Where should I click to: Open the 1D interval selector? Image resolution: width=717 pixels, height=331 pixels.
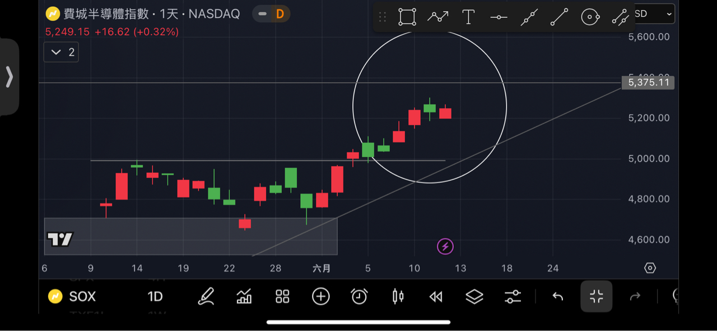155,296
